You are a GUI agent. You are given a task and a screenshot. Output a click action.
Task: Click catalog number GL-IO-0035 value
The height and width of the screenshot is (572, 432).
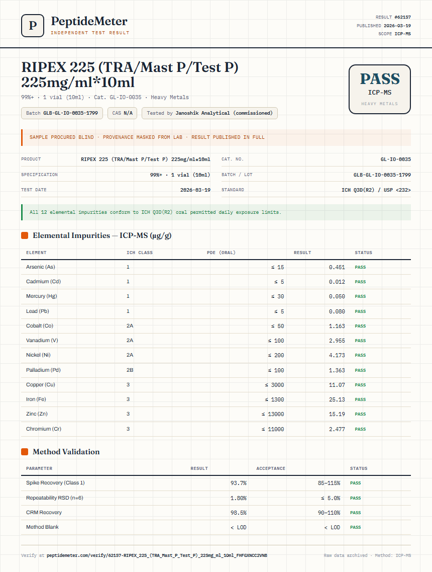pyautogui.click(x=395, y=159)
